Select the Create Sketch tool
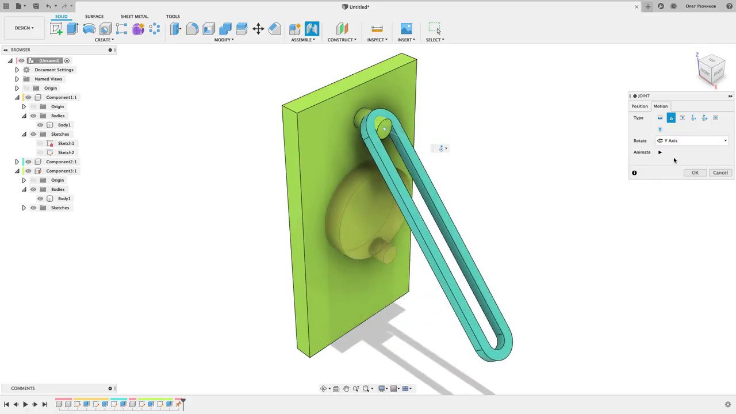The width and height of the screenshot is (736, 414). tap(56, 29)
